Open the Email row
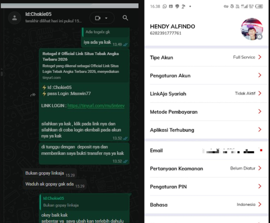This screenshot has height=223, width=270. pyautogui.click(x=206, y=151)
